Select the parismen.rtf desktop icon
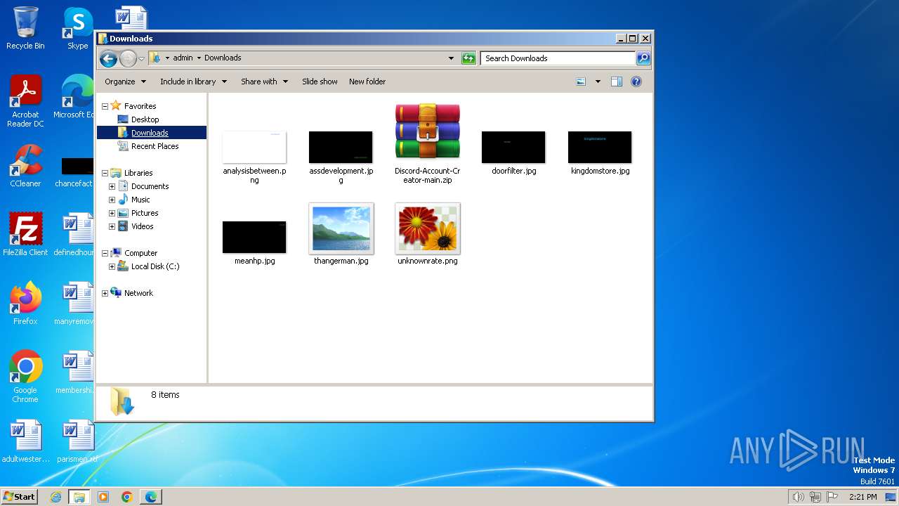The image size is (899, 506). (77, 441)
